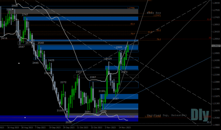Click the 23 Oct 2023 date marker
221x130 pixels.
pos(97,128)
